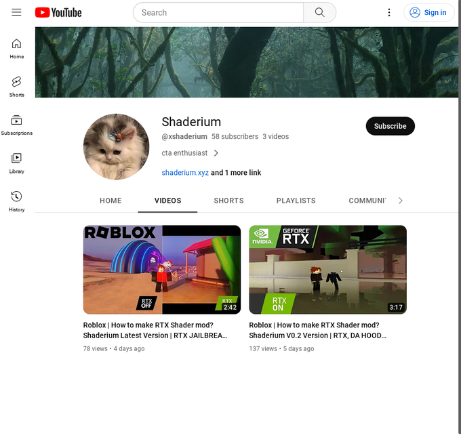Open the shaderium.xyz link
Viewport: 461px width, 448px height.
185,173
